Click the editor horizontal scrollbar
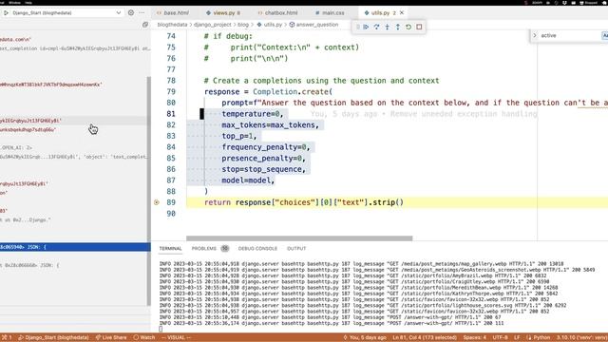Screen dimensions: 608x342 point(299,238)
